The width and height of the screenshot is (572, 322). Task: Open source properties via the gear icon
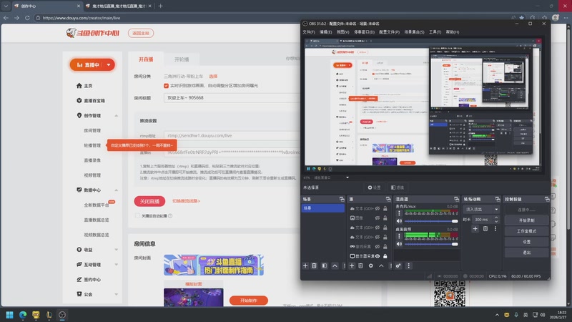[x=370, y=265]
